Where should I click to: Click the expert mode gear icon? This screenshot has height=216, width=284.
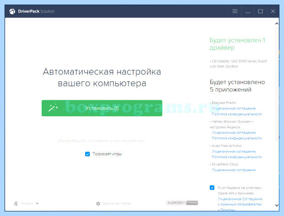(98, 204)
